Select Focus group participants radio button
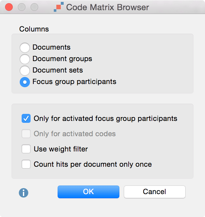The width and height of the screenshot is (205, 217). 25,82
